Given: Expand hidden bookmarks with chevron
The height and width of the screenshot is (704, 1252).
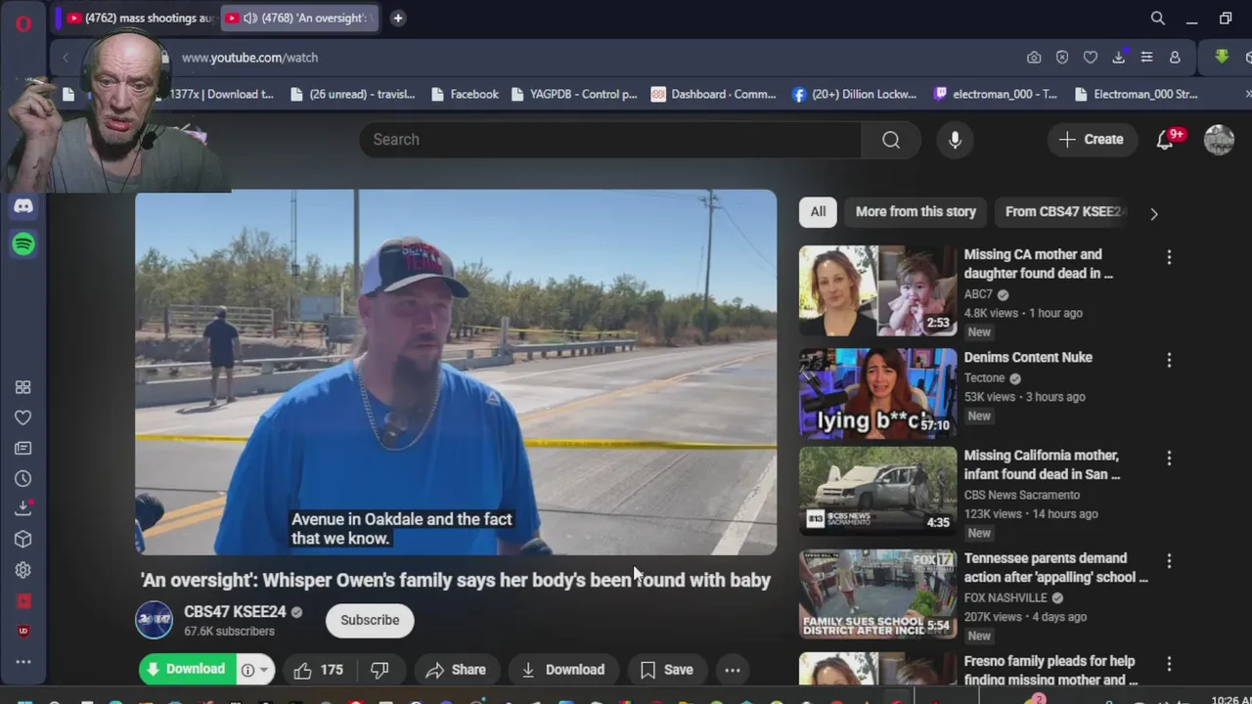Looking at the screenshot, I should (1247, 94).
